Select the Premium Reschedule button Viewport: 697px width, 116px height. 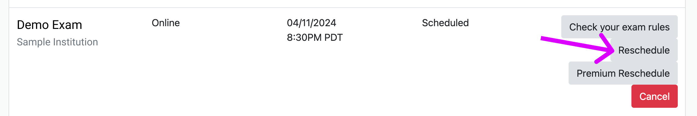(623, 73)
